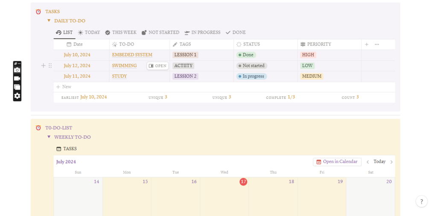This screenshot has width=429, height=216.
Task: Open the SWIMMING task title
Action: pyautogui.click(x=124, y=65)
